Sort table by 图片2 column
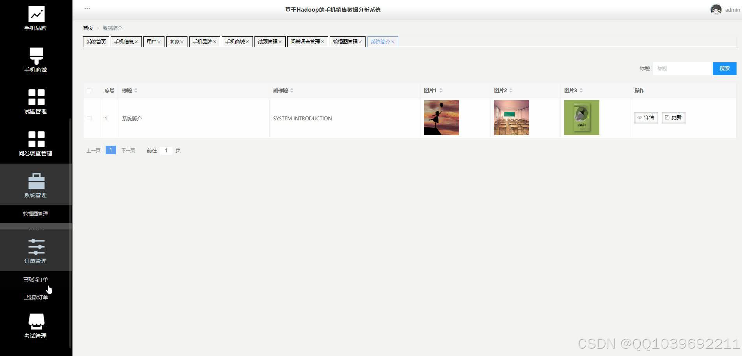This screenshot has width=742, height=356. (511, 90)
